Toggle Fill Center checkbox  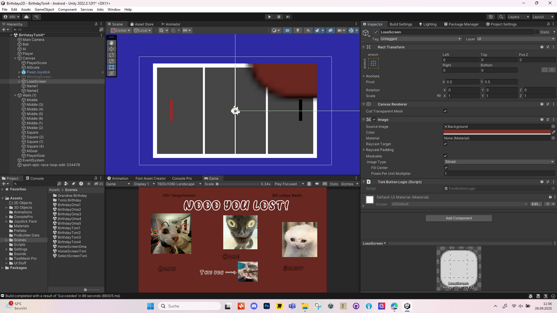tap(446, 168)
